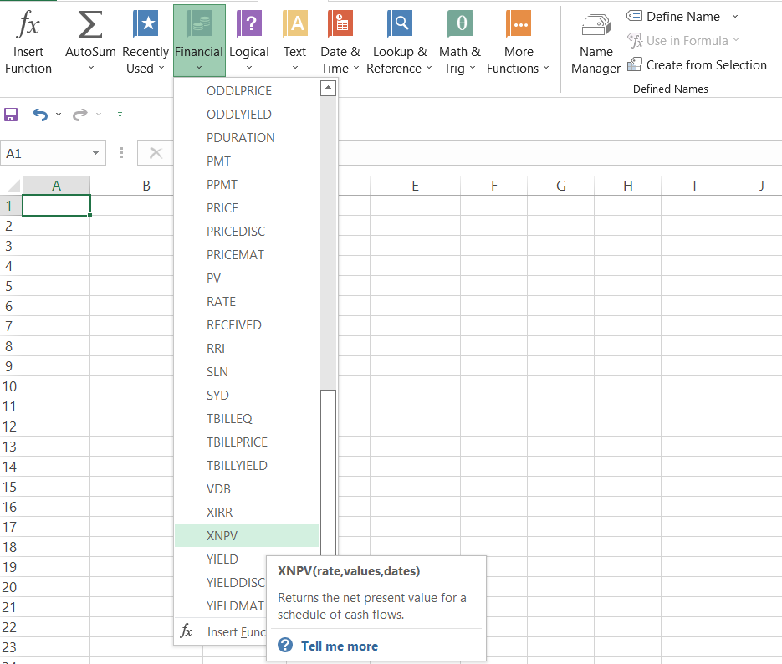Expand the Define Name dropdown arrow

735,17
